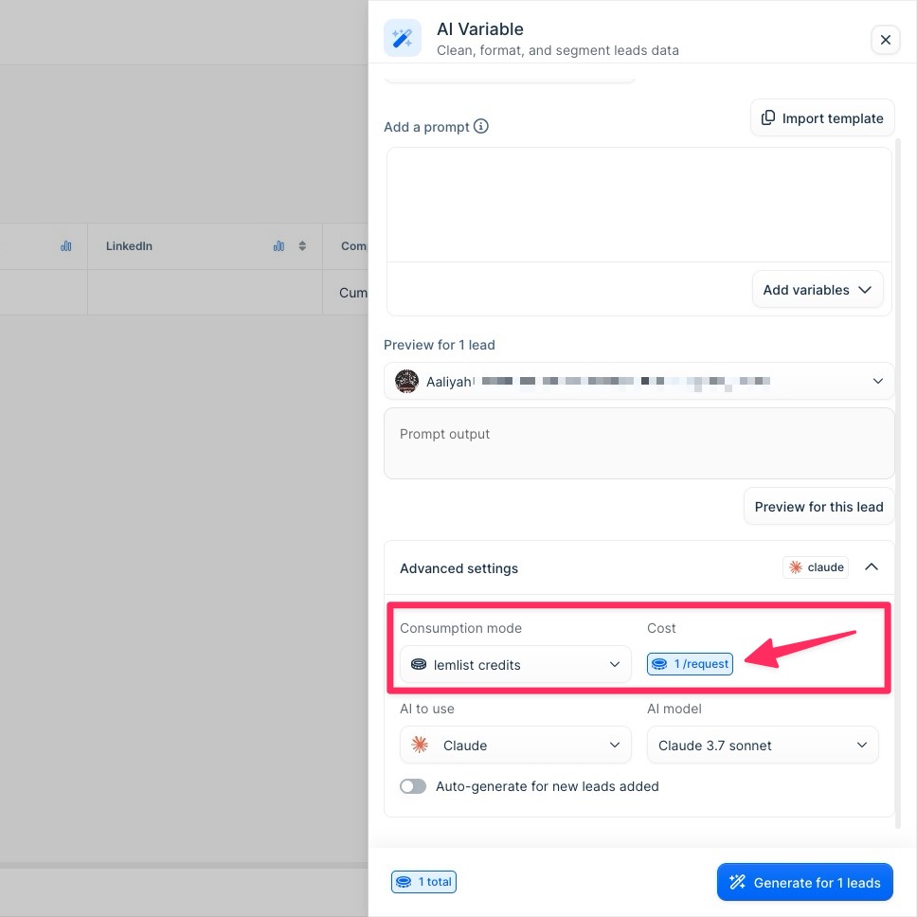Click the Claude icon in AI to use field
The width and height of the screenshot is (917, 917).
click(x=420, y=745)
